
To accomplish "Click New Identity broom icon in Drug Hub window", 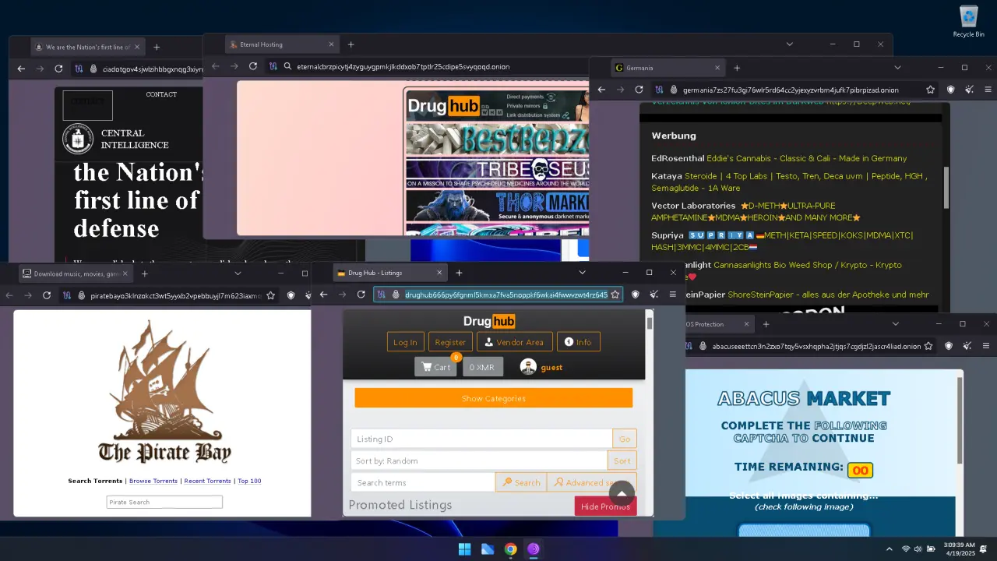I will (x=654, y=295).
